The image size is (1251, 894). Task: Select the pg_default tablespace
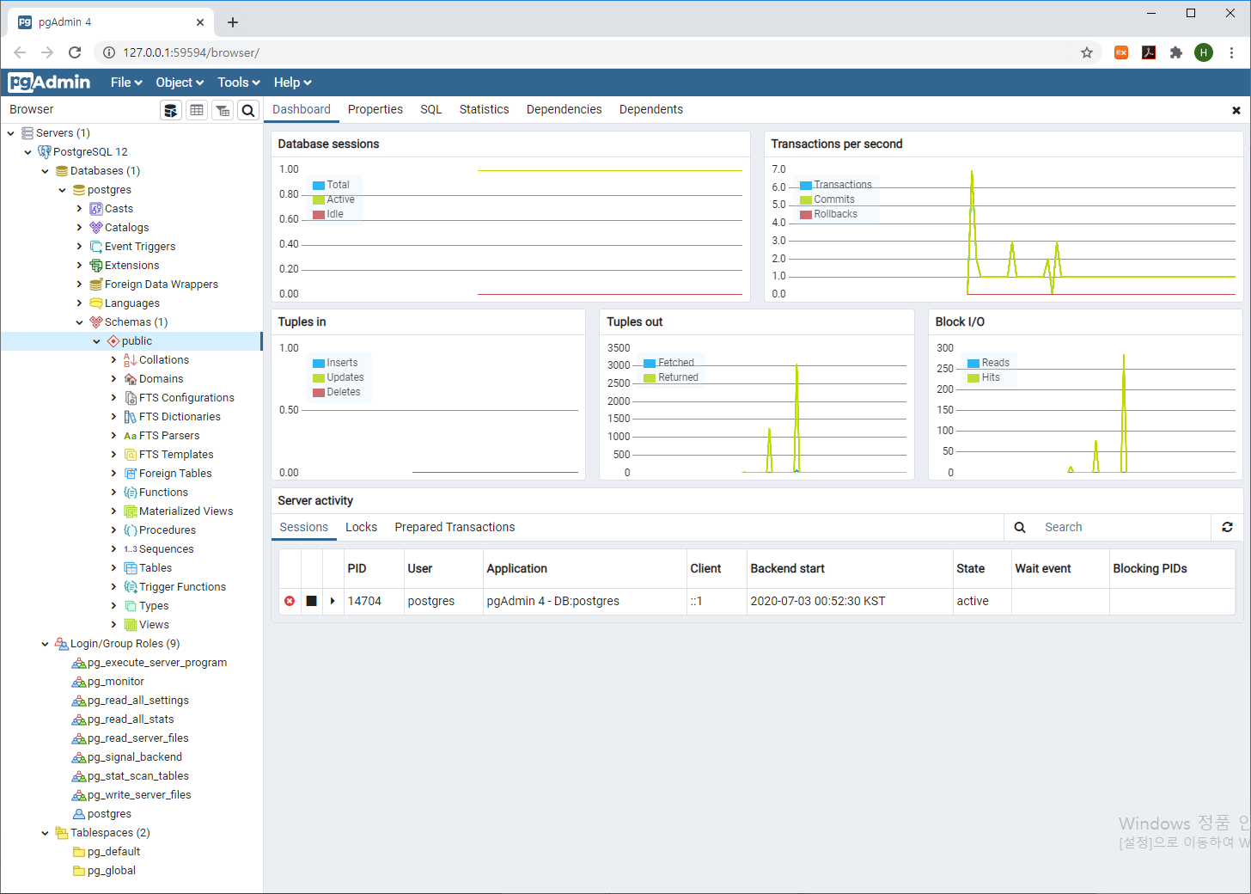click(113, 852)
